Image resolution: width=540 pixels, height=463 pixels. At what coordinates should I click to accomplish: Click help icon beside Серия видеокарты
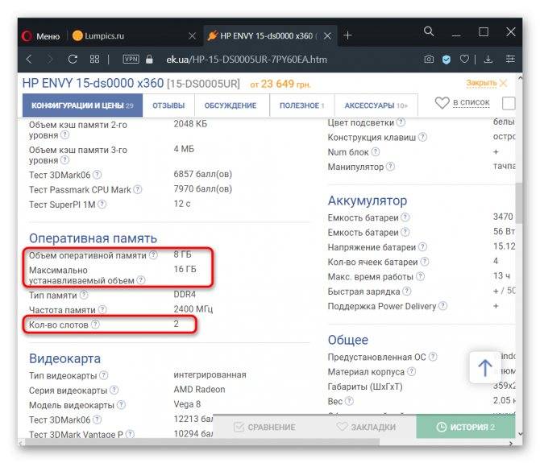114,390
